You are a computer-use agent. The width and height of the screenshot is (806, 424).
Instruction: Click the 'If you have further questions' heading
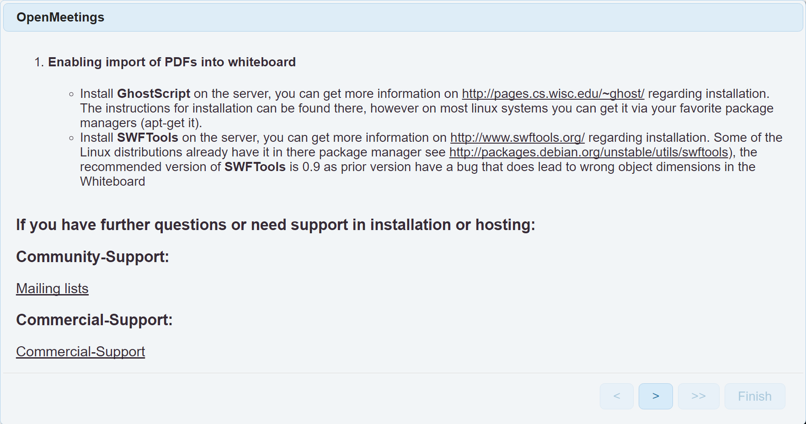click(x=275, y=225)
